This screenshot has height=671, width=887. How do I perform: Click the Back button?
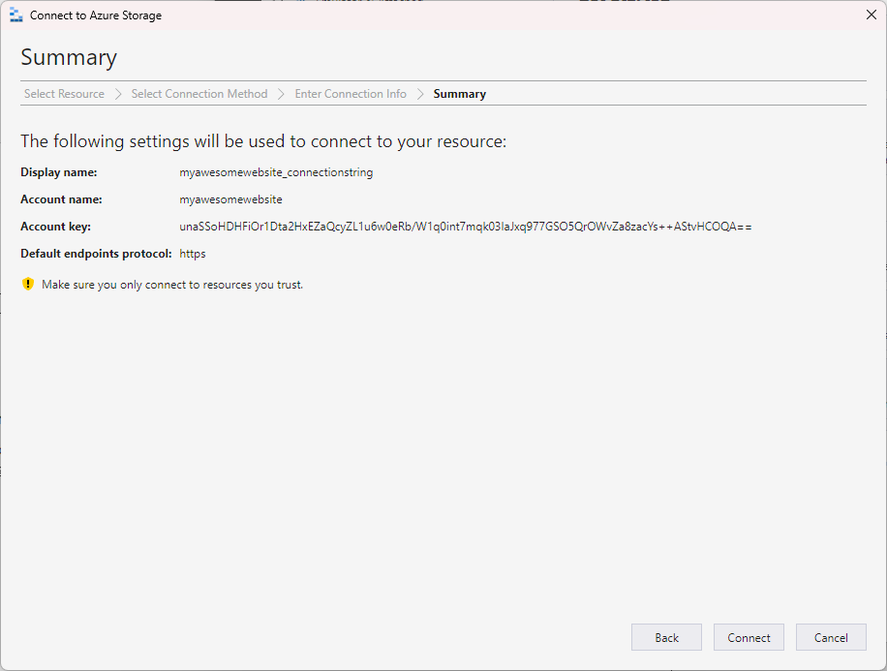point(666,638)
